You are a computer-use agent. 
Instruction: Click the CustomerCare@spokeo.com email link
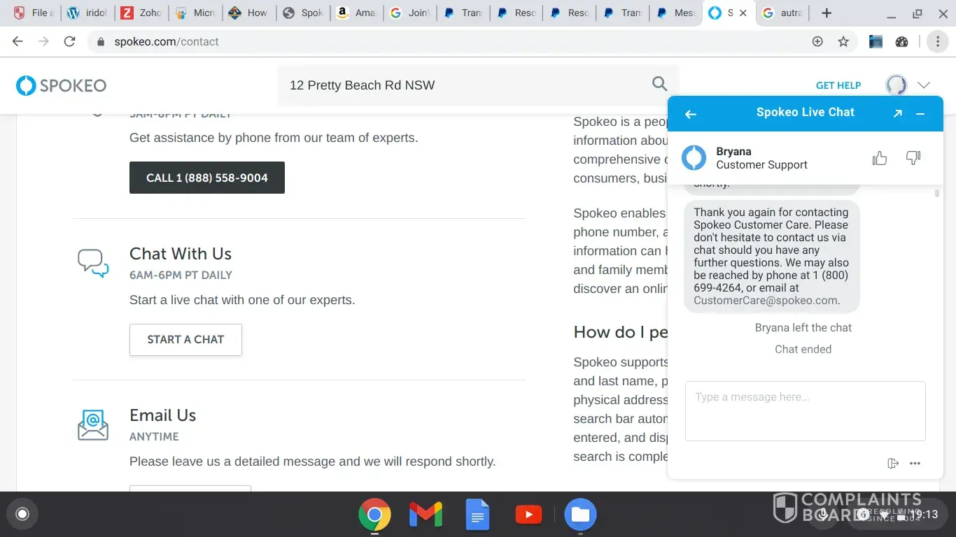766,300
